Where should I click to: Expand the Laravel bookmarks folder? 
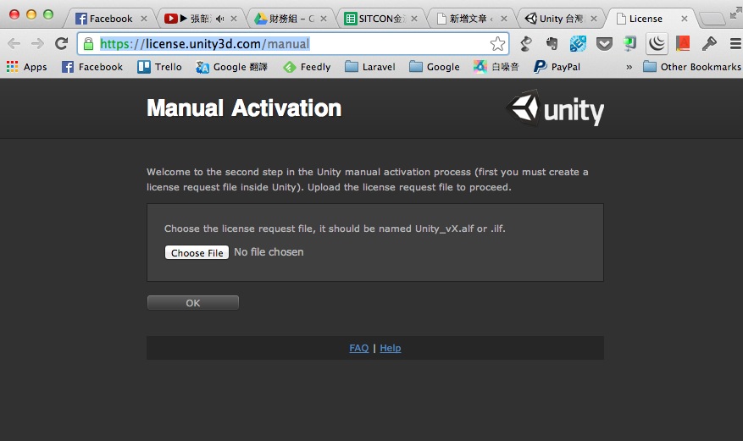(370, 67)
